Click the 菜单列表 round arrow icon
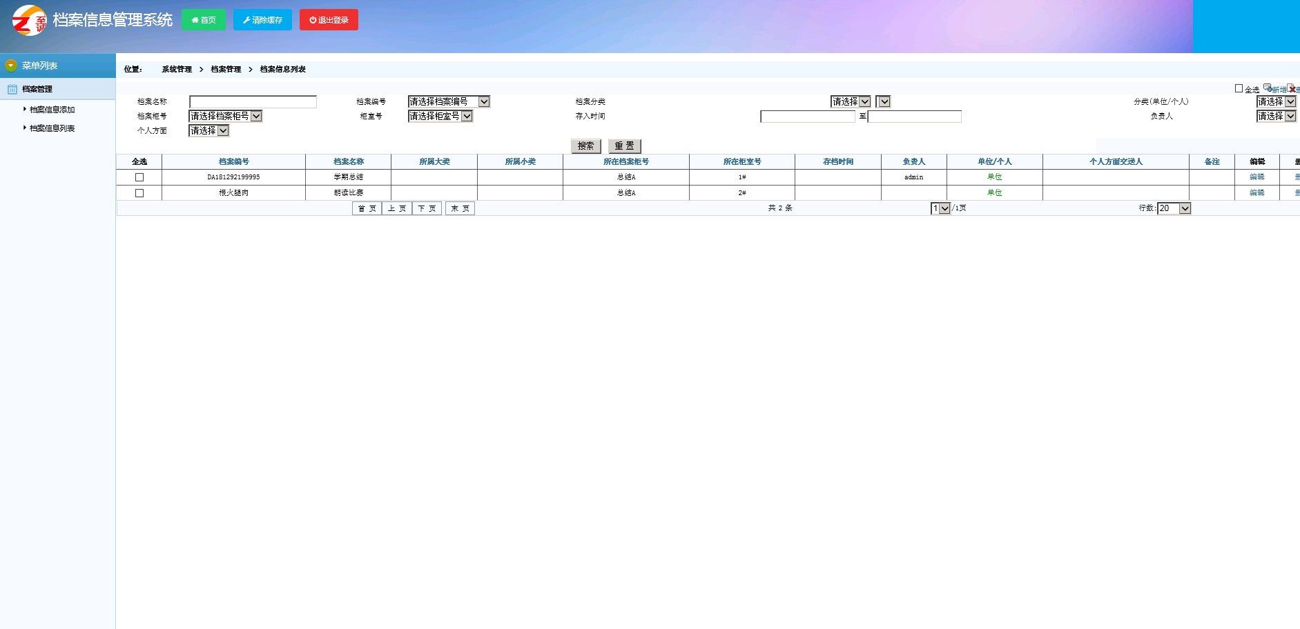This screenshot has height=629, width=1300. click(x=10, y=66)
